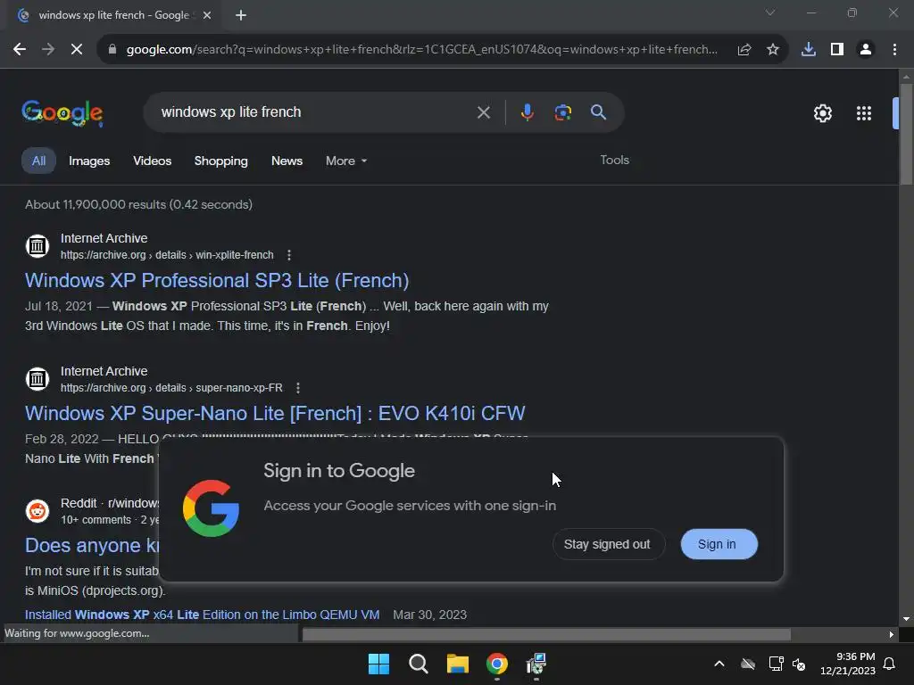Click the magnifier search button
The height and width of the screenshot is (685, 914).
point(598,112)
